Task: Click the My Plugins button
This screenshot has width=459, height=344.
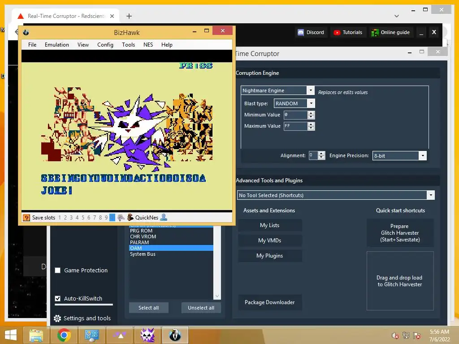Action: [269, 256]
